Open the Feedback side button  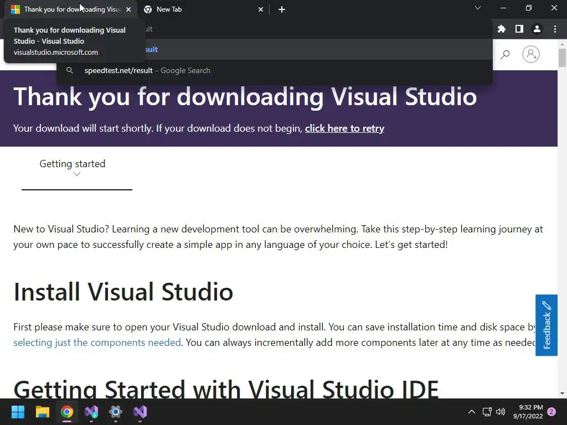tap(547, 325)
